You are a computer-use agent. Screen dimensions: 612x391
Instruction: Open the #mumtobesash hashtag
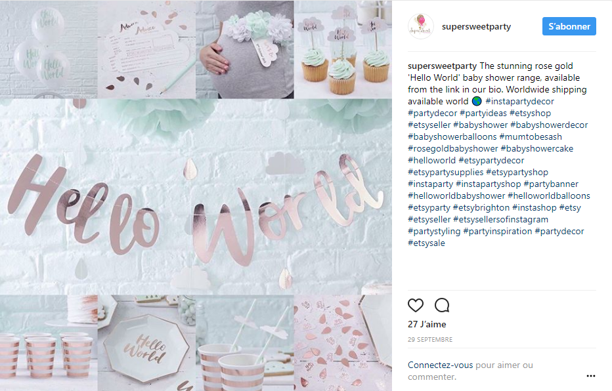point(531,137)
